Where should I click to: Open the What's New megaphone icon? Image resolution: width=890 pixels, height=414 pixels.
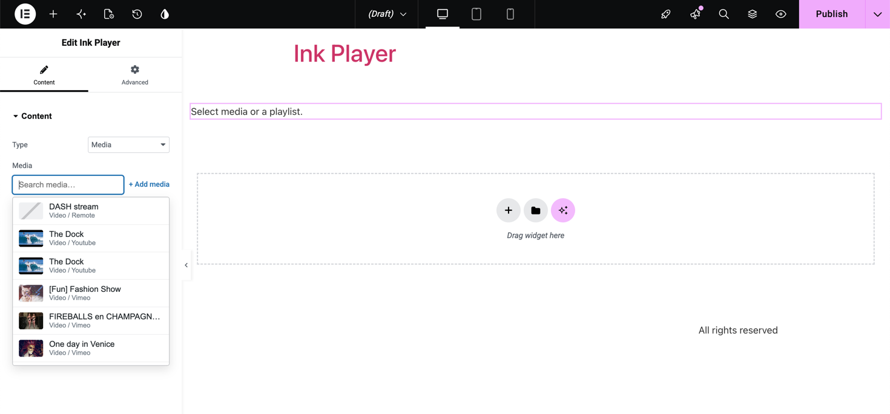click(x=695, y=14)
